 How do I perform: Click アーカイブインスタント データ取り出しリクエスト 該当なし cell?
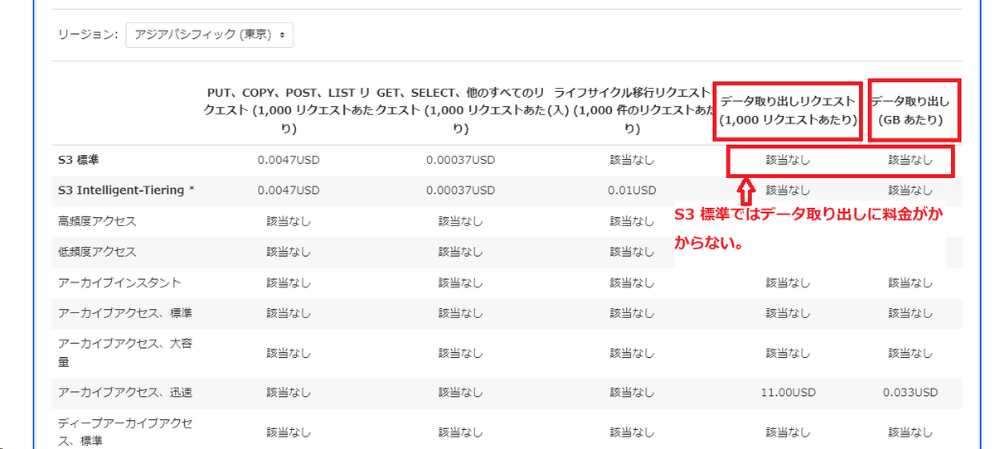[x=788, y=282]
